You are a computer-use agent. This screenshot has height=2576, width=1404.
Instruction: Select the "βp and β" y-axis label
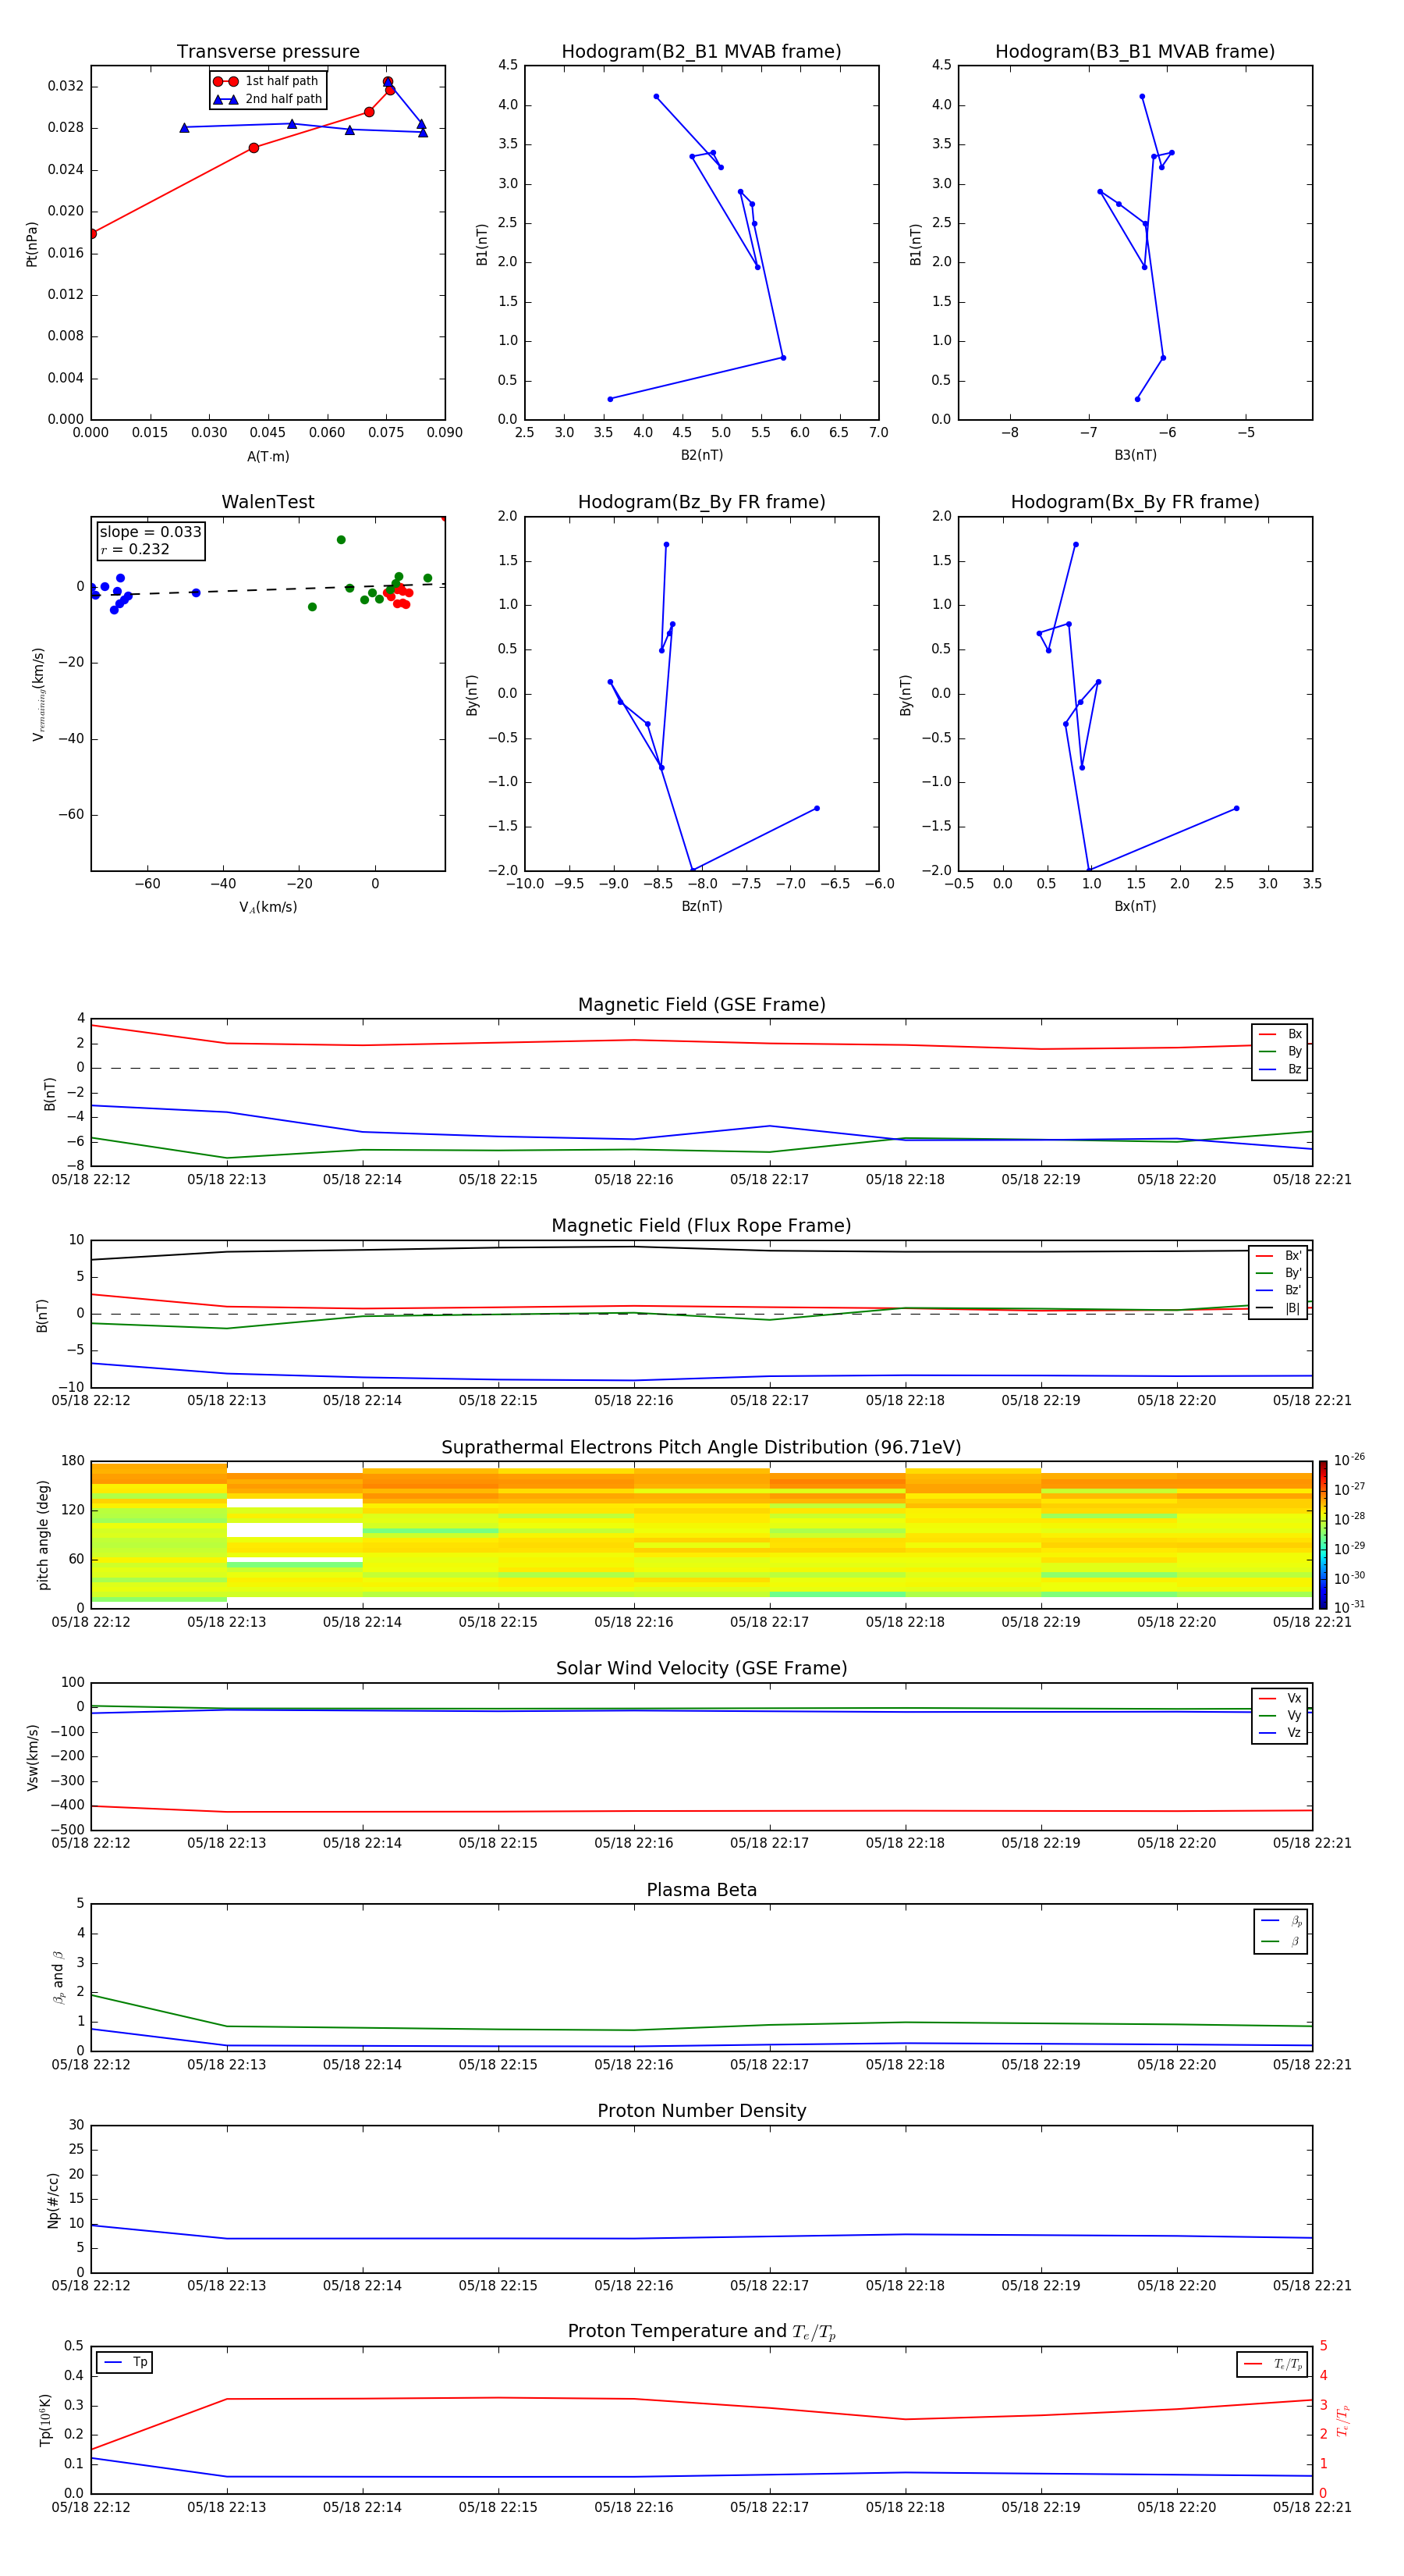point(58,1977)
